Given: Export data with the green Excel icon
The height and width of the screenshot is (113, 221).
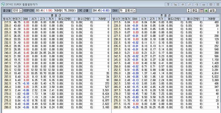Looking at the screenshot, I should click(x=206, y=10).
